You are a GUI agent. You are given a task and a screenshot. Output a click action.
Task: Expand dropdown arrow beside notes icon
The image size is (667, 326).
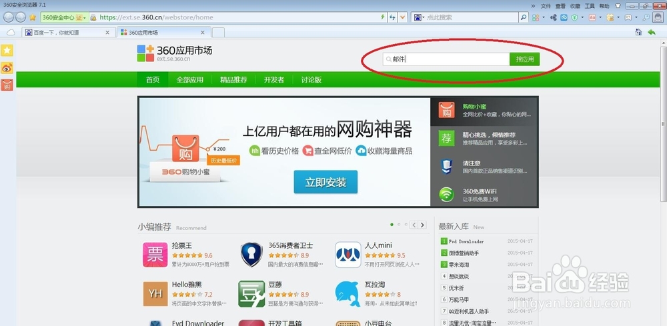point(618,18)
